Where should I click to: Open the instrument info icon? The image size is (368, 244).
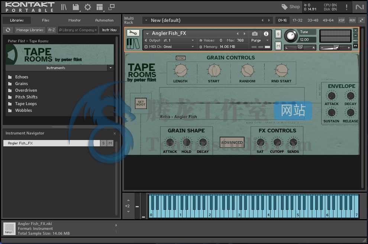(266, 34)
